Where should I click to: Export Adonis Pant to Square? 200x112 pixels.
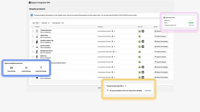coord(160,36)
